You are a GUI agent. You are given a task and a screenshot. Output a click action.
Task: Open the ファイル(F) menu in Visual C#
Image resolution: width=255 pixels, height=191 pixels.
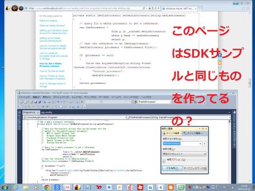click(x=24, y=97)
